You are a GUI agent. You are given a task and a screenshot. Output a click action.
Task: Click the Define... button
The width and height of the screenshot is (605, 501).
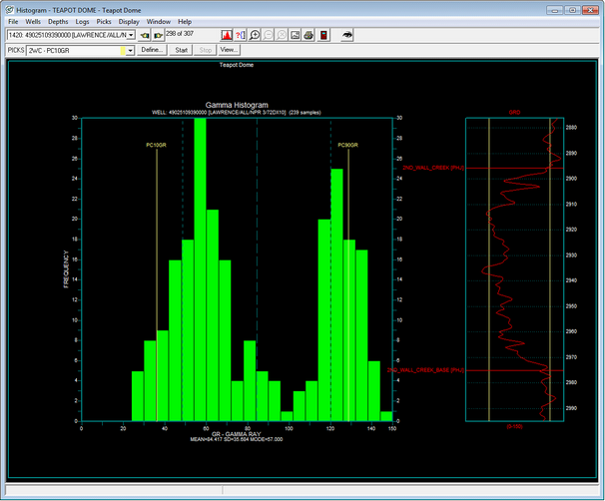pos(152,50)
